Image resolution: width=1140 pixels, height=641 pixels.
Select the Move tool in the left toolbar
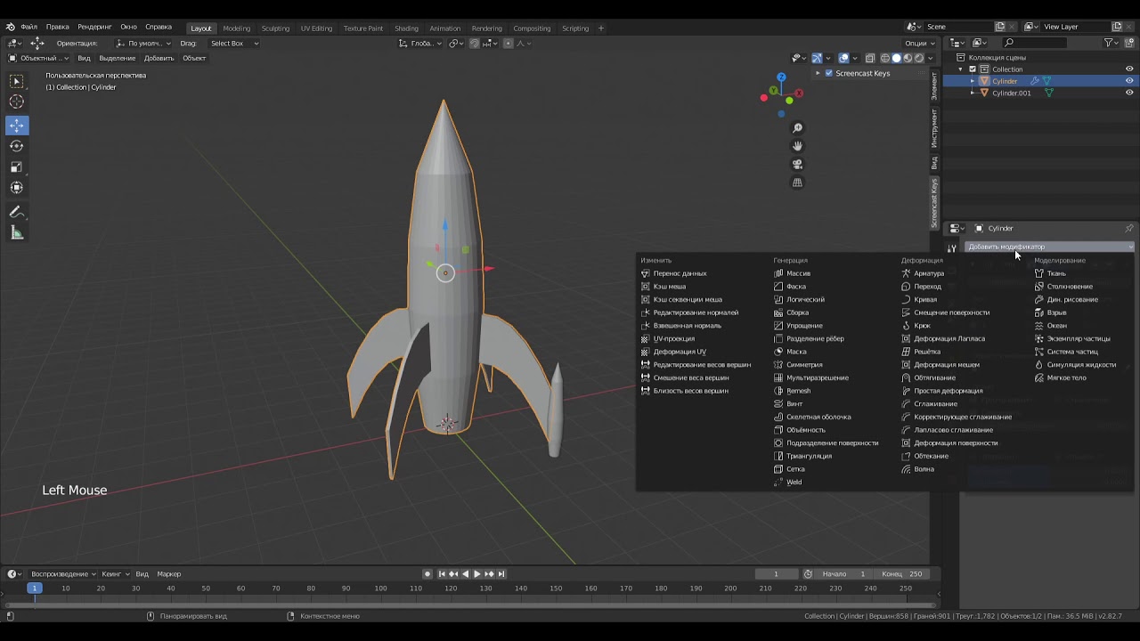[x=17, y=126]
